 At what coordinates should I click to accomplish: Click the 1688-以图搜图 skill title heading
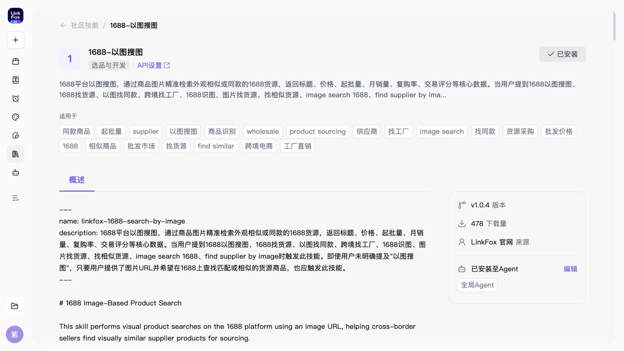coord(116,52)
